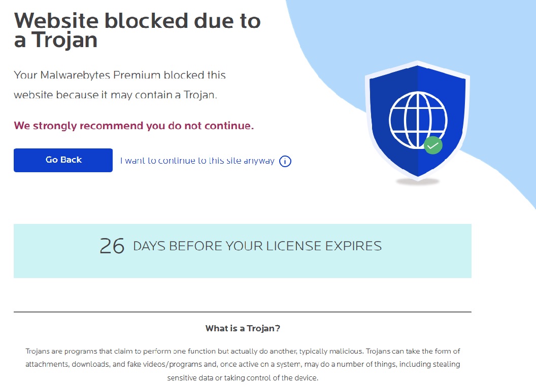Screen dimensions: 536x387
Task: Click the green checkmark badge on shield
Action: point(433,145)
